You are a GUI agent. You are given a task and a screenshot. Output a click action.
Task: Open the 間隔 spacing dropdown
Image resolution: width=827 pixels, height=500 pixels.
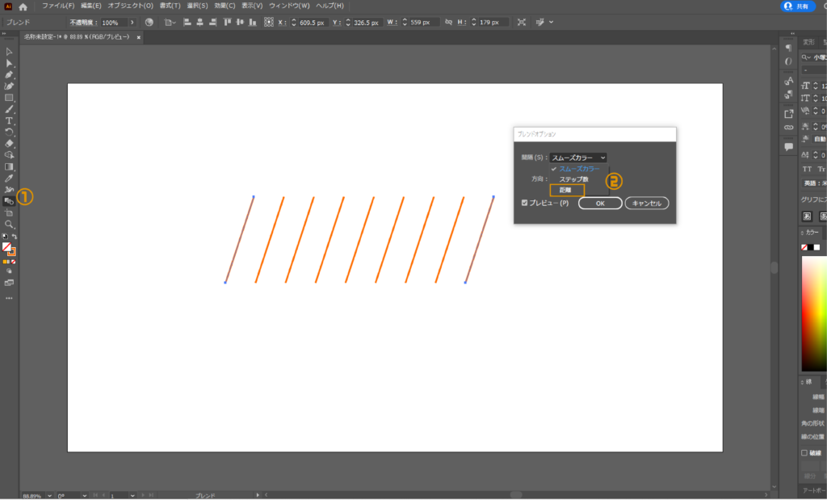coord(578,158)
